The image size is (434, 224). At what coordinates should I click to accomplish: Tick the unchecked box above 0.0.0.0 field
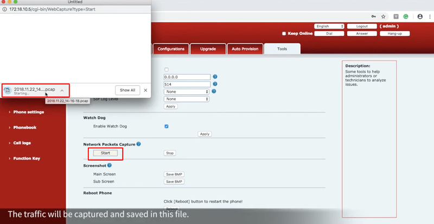point(167,69)
